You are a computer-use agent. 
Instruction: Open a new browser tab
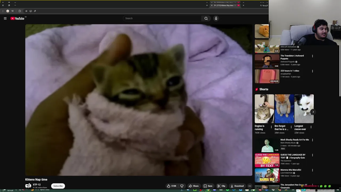pyautogui.click(x=207, y=5)
